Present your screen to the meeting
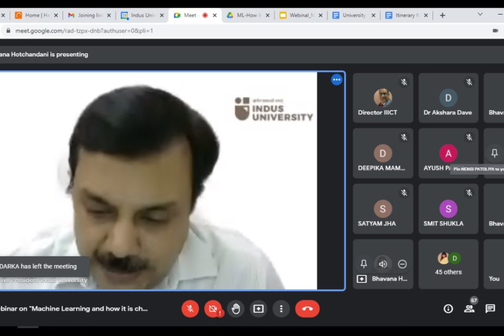The width and height of the screenshot is (504, 336). click(x=258, y=308)
